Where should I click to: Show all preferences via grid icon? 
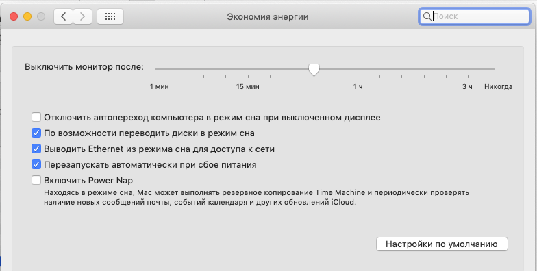coord(110,16)
